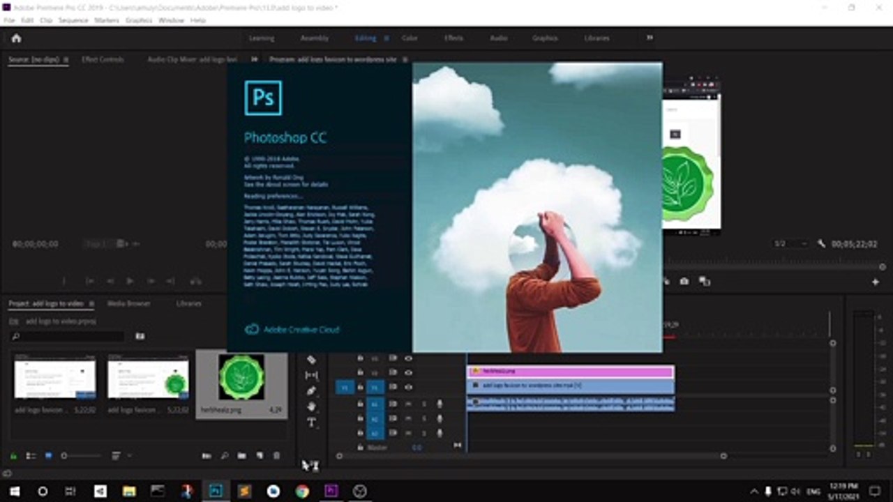This screenshot has height=502, width=893.
Task: Select the herbhealz.png thumbnail
Action: pyautogui.click(x=241, y=377)
